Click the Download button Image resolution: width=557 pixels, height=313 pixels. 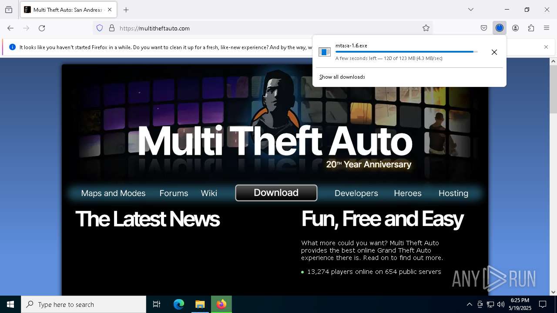pyautogui.click(x=276, y=193)
